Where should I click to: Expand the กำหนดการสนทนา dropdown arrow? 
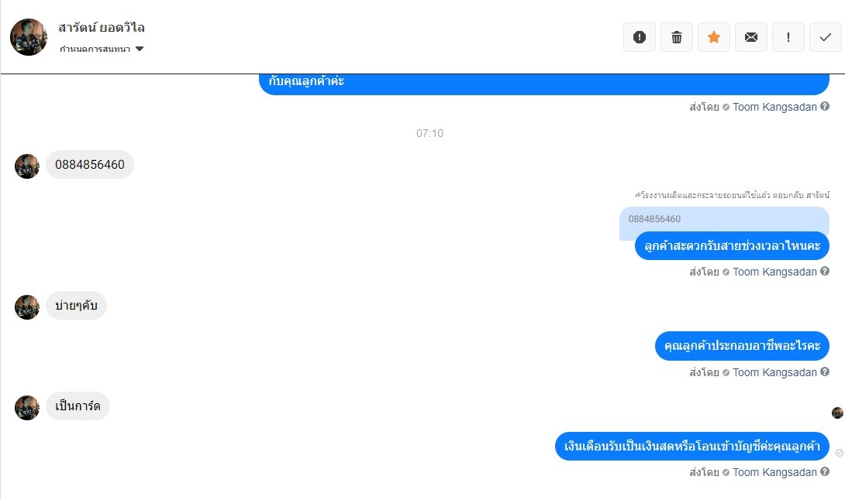point(140,49)
